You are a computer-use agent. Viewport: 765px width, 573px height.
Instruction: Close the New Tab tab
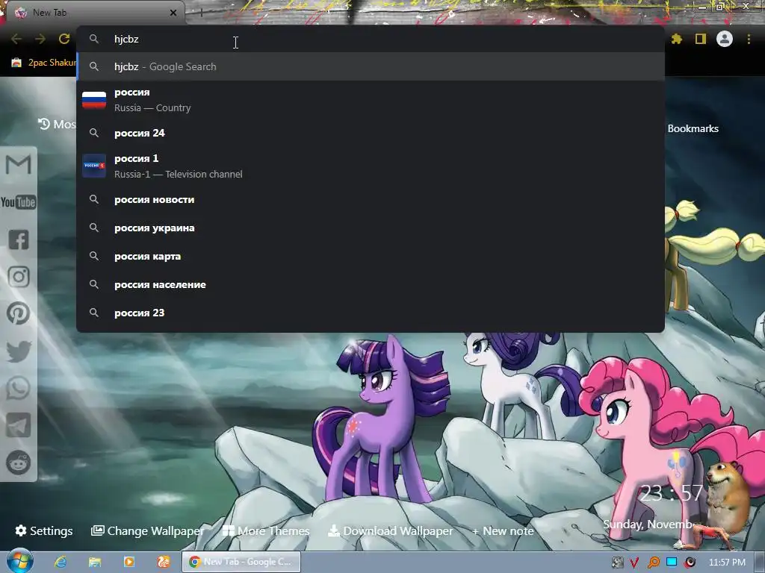tap(173, 13)
